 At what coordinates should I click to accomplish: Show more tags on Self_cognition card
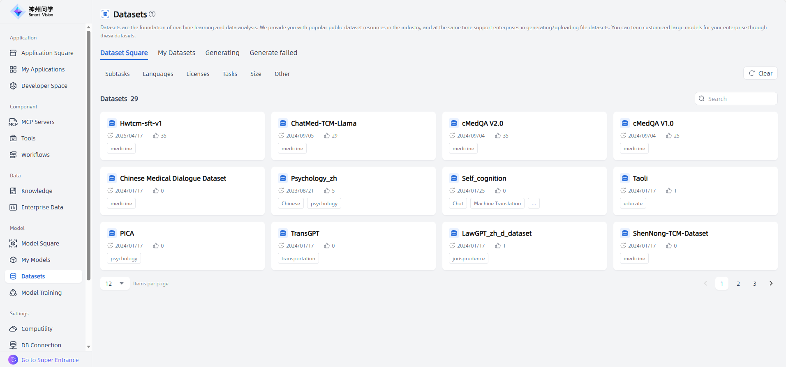click(534, 204)
